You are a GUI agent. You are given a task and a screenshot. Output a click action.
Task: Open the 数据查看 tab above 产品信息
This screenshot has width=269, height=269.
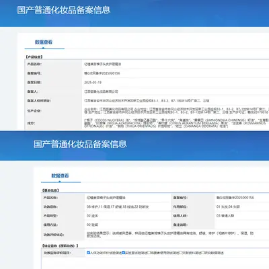pos(44,42)
